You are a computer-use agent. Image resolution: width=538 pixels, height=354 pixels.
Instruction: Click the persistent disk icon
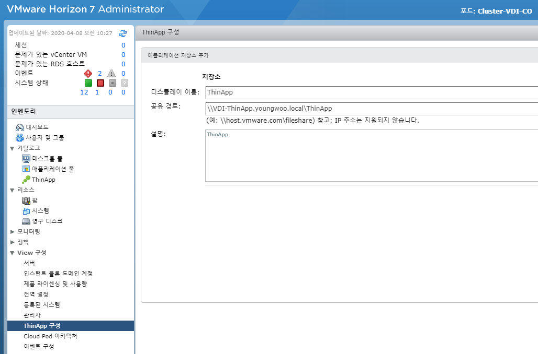26,221
